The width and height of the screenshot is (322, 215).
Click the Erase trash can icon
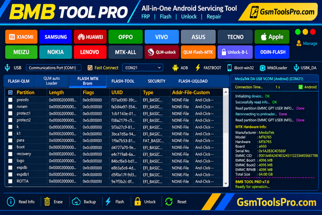(x=47, y=202)
